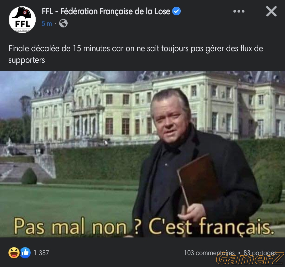The image size is (285, 267).
Task: Open the FFL profile picture avatar
Action: tap(22, 20)
